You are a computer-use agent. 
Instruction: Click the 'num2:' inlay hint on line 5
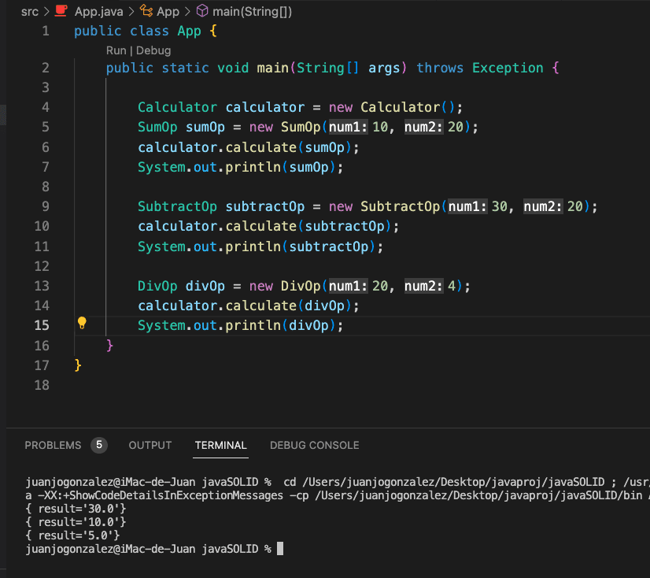[x=423, y=127]
